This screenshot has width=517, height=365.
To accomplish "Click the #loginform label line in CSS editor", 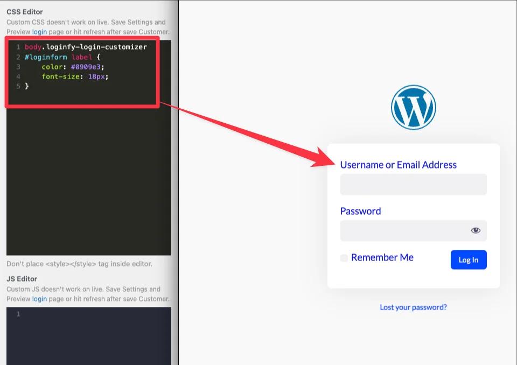I will (62, 57).
